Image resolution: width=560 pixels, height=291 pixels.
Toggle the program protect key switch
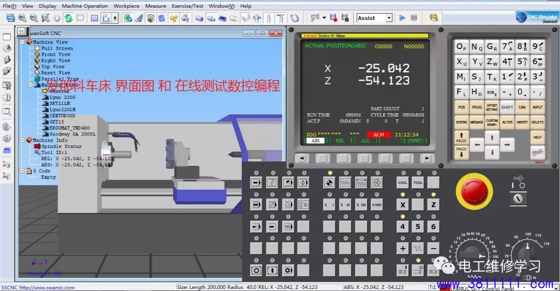click(518, 199)
